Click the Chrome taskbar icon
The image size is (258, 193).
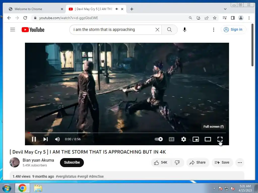22,188
